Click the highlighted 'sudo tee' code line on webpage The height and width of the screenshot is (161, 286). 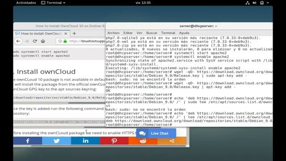59,122
